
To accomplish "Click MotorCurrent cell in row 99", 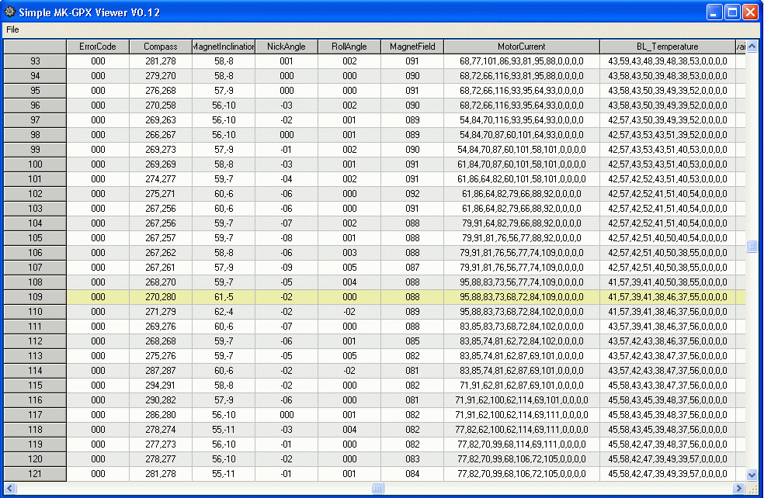I will pyautogui.click(x=522, y=150).
